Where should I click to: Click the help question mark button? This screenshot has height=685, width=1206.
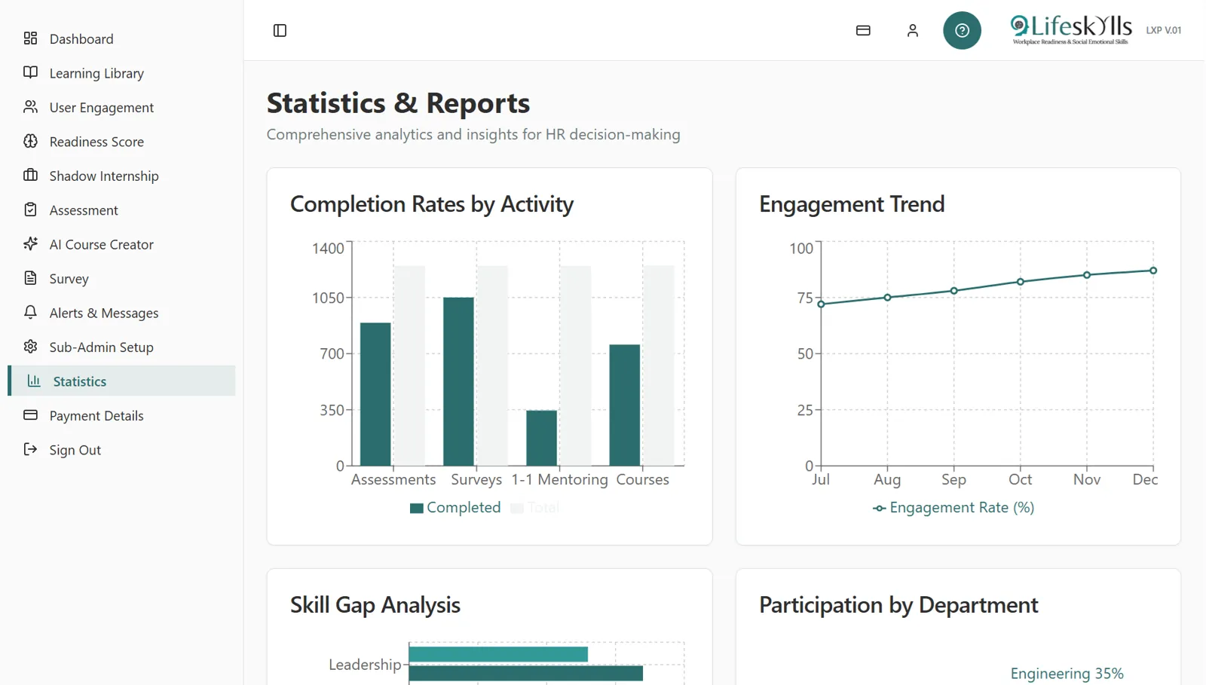point(962,30)
